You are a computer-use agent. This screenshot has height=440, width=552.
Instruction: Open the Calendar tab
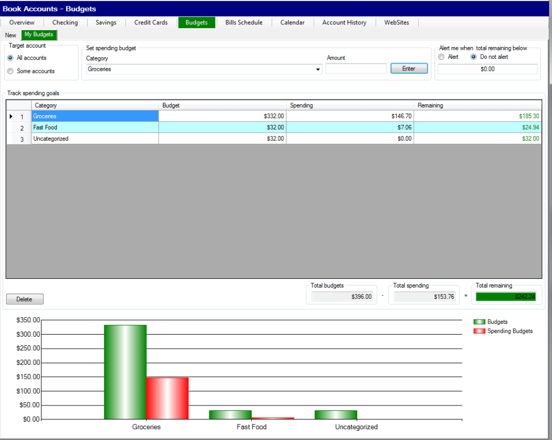point(292,23)
